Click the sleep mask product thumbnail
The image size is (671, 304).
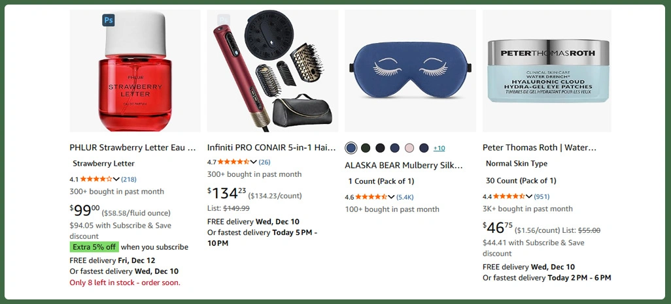411,71
